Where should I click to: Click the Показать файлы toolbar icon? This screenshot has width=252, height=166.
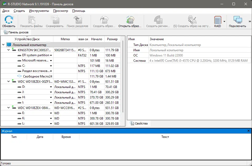pyautogui.click(x=31, y=19)
